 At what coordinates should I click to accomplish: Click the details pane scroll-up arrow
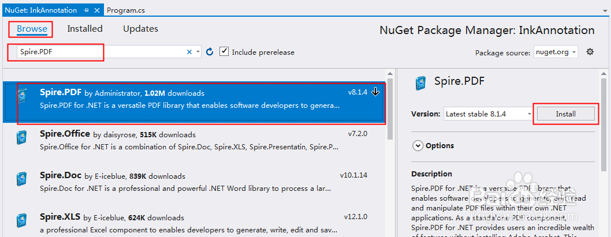tap(603, 74)
